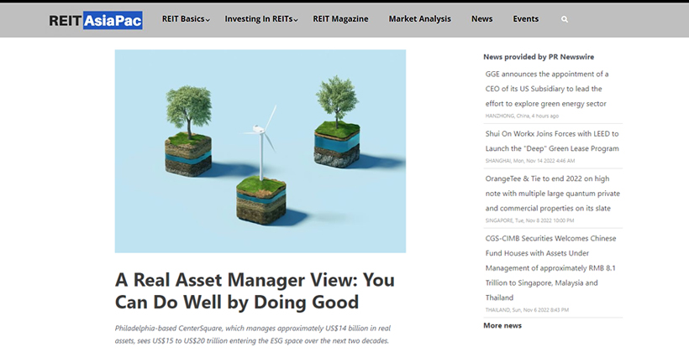
Task: Expand the REIT Basics dropdown arrow
Action: point(208,20)
